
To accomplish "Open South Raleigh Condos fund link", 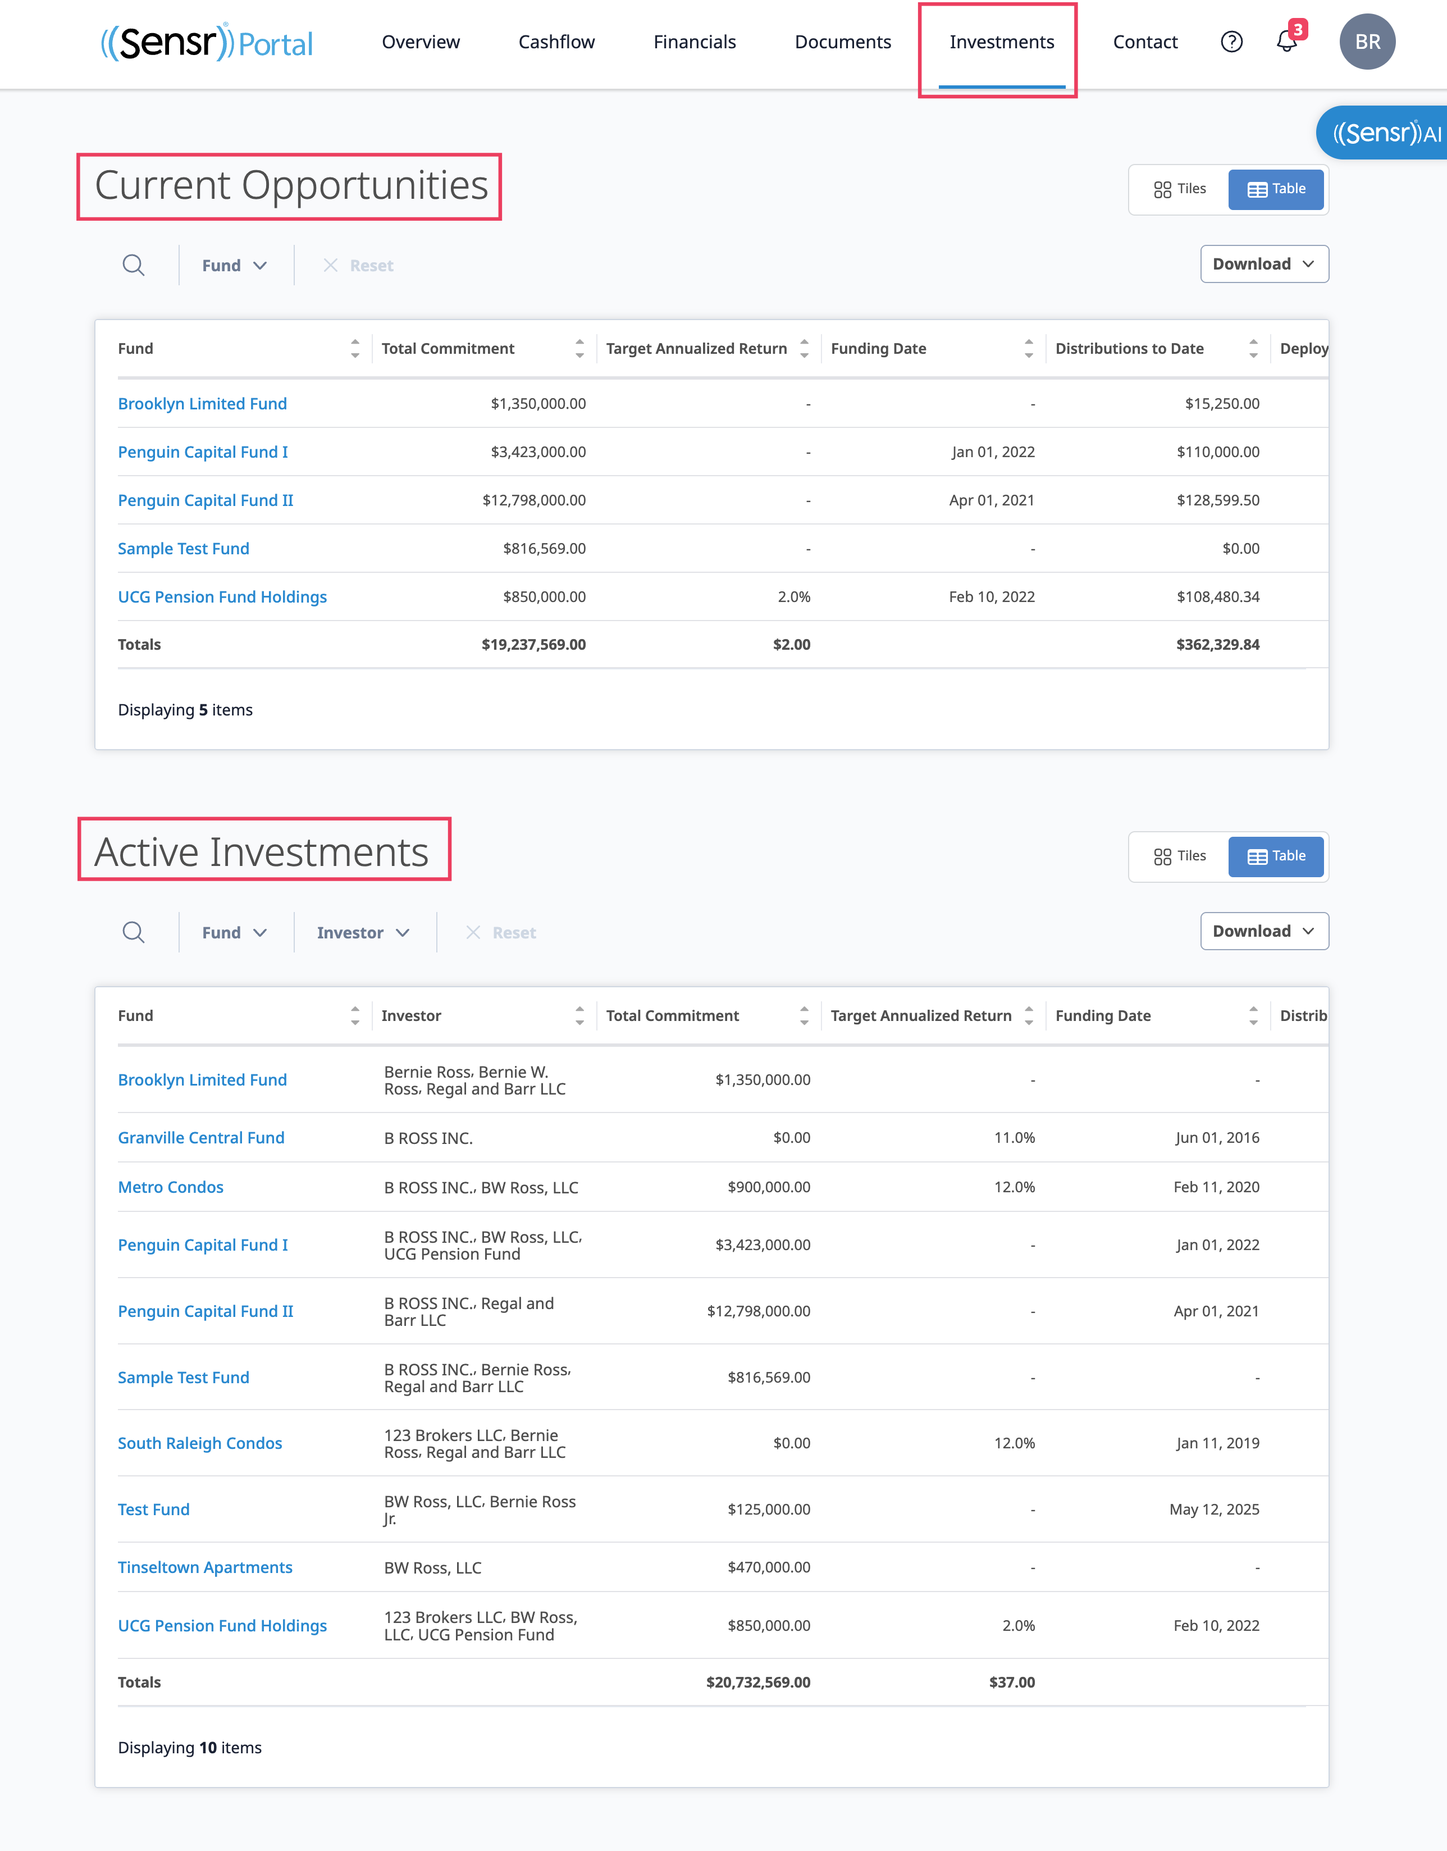I will [200, 1443].
